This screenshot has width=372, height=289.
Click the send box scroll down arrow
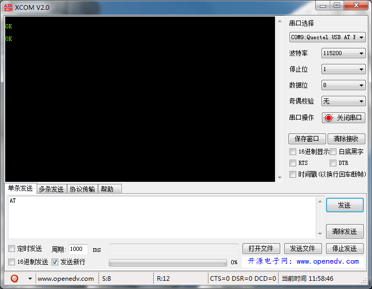point(320,233)
